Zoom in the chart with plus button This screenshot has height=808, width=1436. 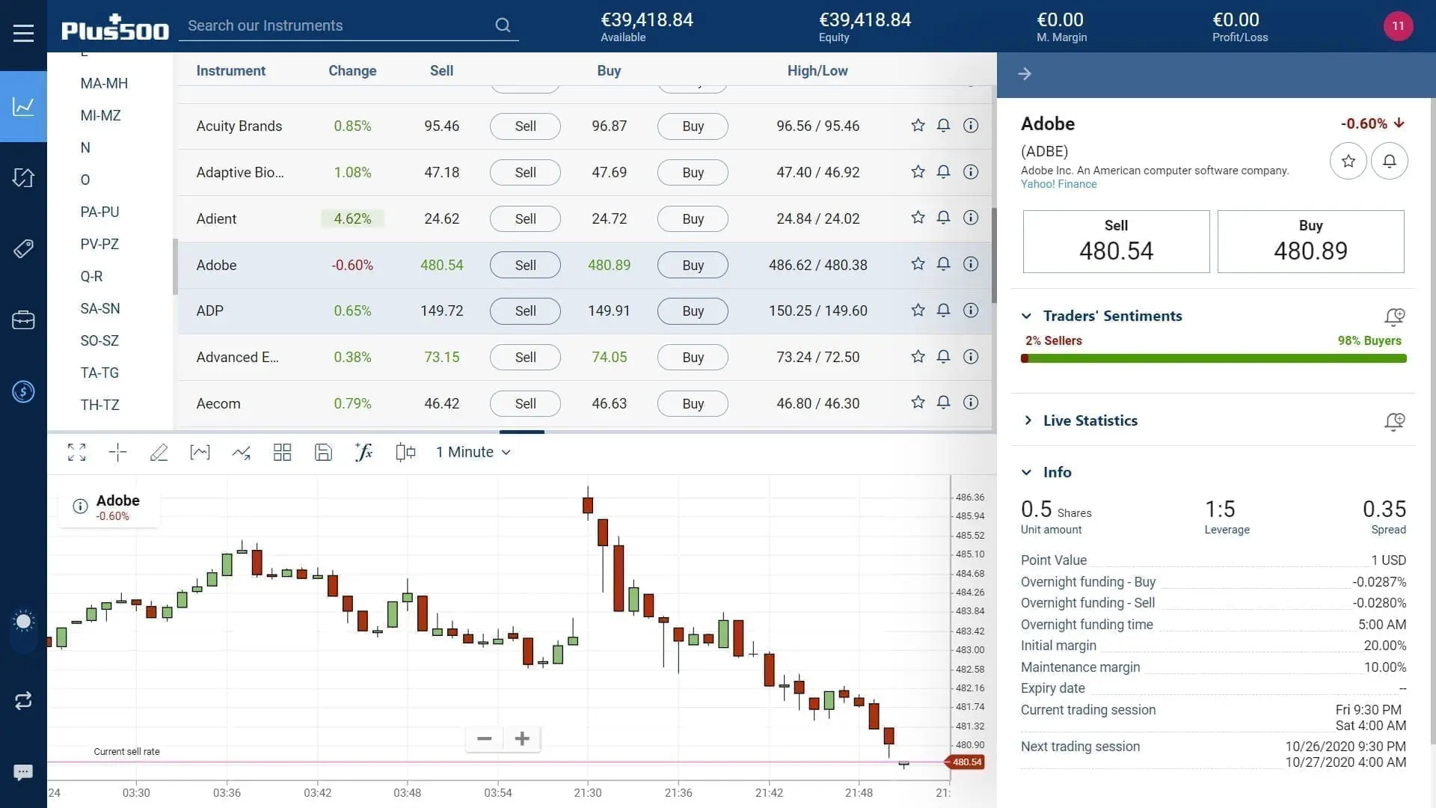(x=522, y=738)
